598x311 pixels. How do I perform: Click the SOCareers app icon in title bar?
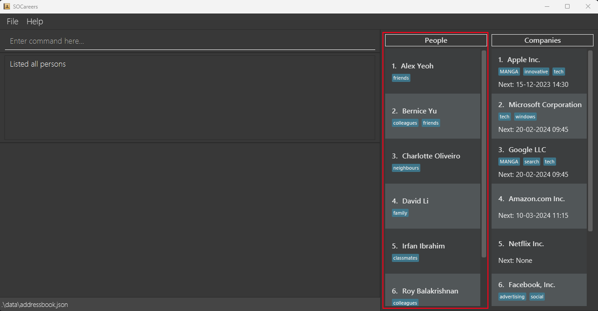7,6
